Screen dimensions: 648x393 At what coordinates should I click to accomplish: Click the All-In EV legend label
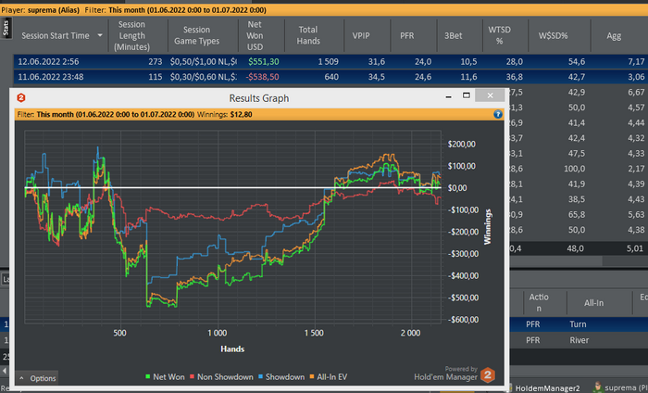pyautogui.click(x=331, y=377)
